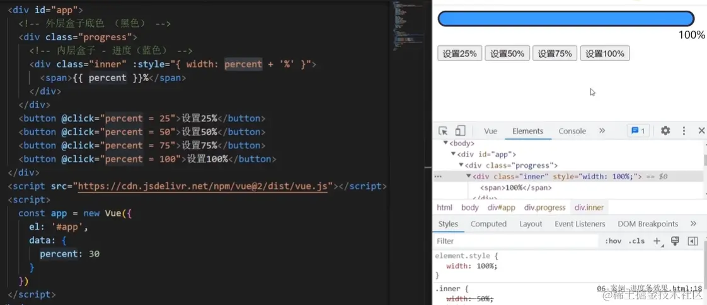Open the source link 06-案例-进度条效果.html:18
The height and width of the screenshot is (305, 707).
(x=649, y=289)
